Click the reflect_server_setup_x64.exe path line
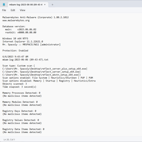Image resolution: width=142 pixels, height=142 pixels. tap(41, 72)
